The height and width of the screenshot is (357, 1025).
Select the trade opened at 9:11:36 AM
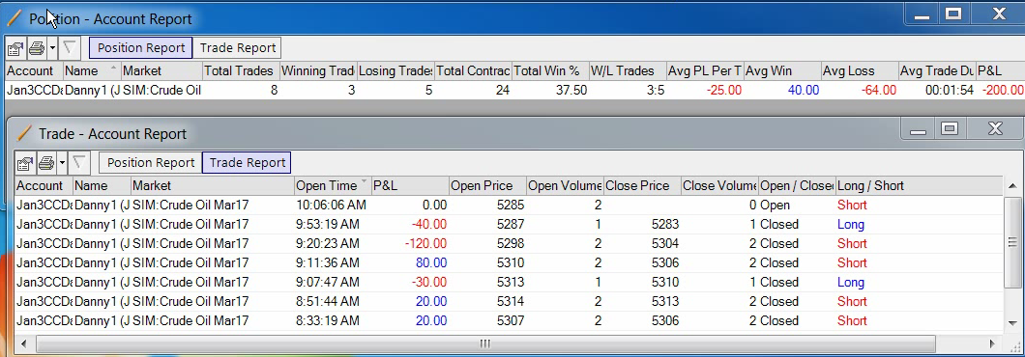click(509, 263)
